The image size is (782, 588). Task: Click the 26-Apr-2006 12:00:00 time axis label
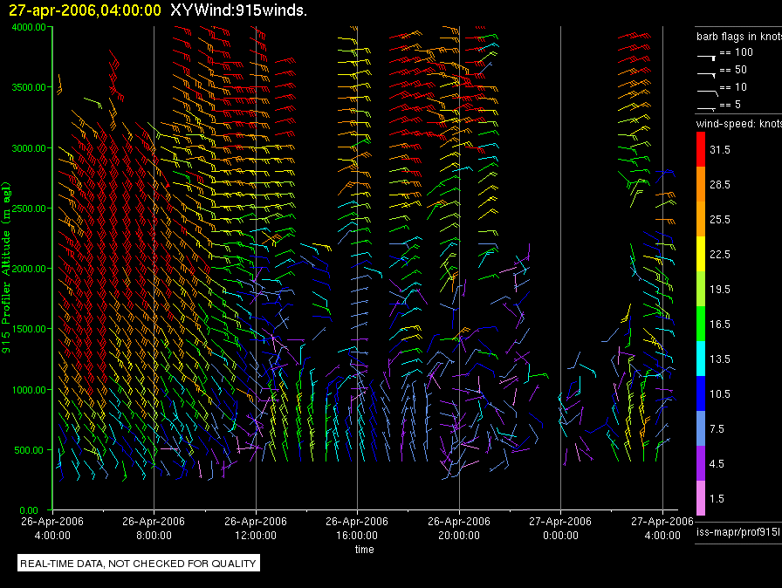[x=255, y=527]
